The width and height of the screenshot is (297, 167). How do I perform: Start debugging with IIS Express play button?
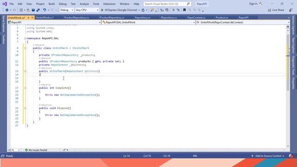tap(102, 10)
